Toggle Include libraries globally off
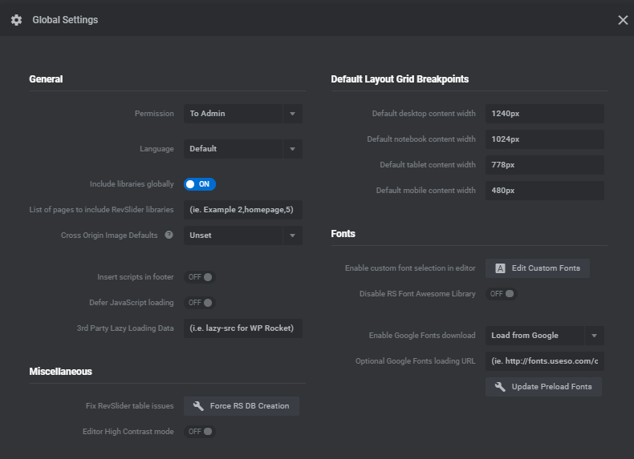The image size is (634, 459). (200, 184)
